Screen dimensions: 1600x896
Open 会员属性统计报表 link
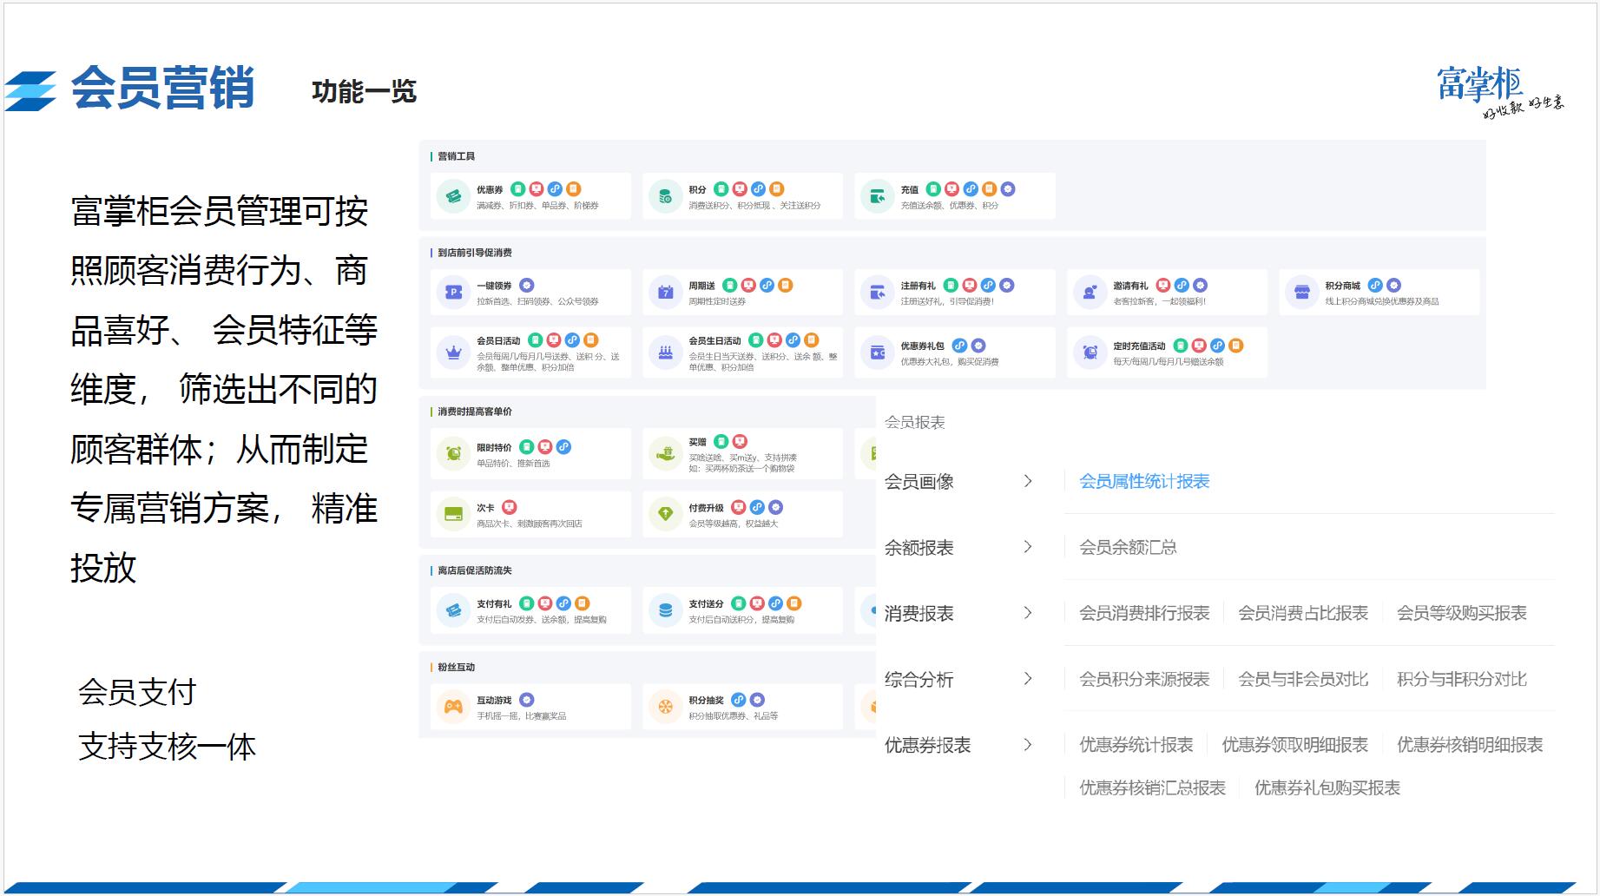click(1144, 481)
